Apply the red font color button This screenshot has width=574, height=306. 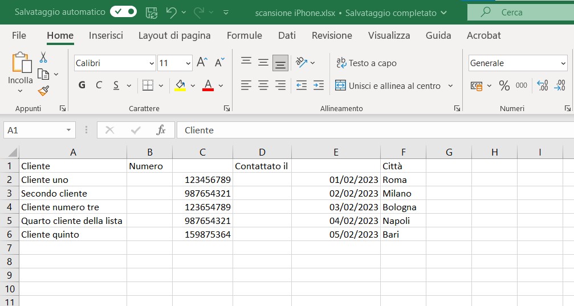[208, 85]
